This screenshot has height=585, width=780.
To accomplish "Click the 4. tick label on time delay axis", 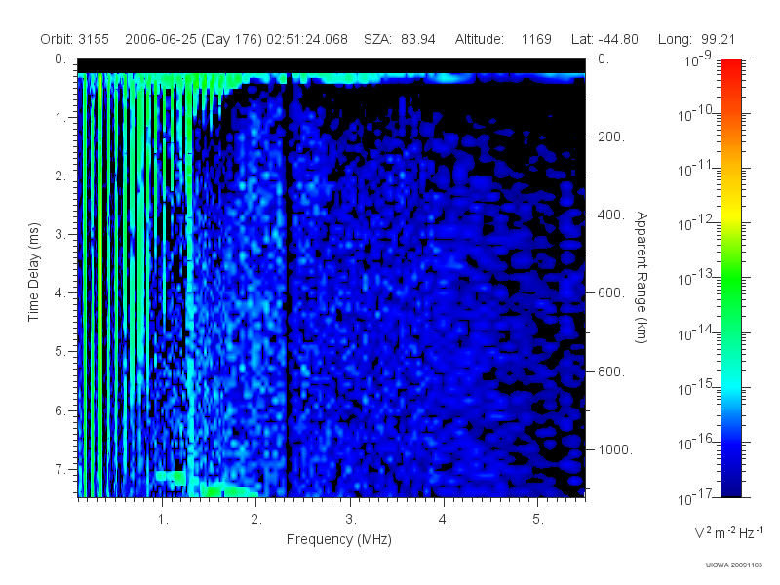I will tap(59, 293).
